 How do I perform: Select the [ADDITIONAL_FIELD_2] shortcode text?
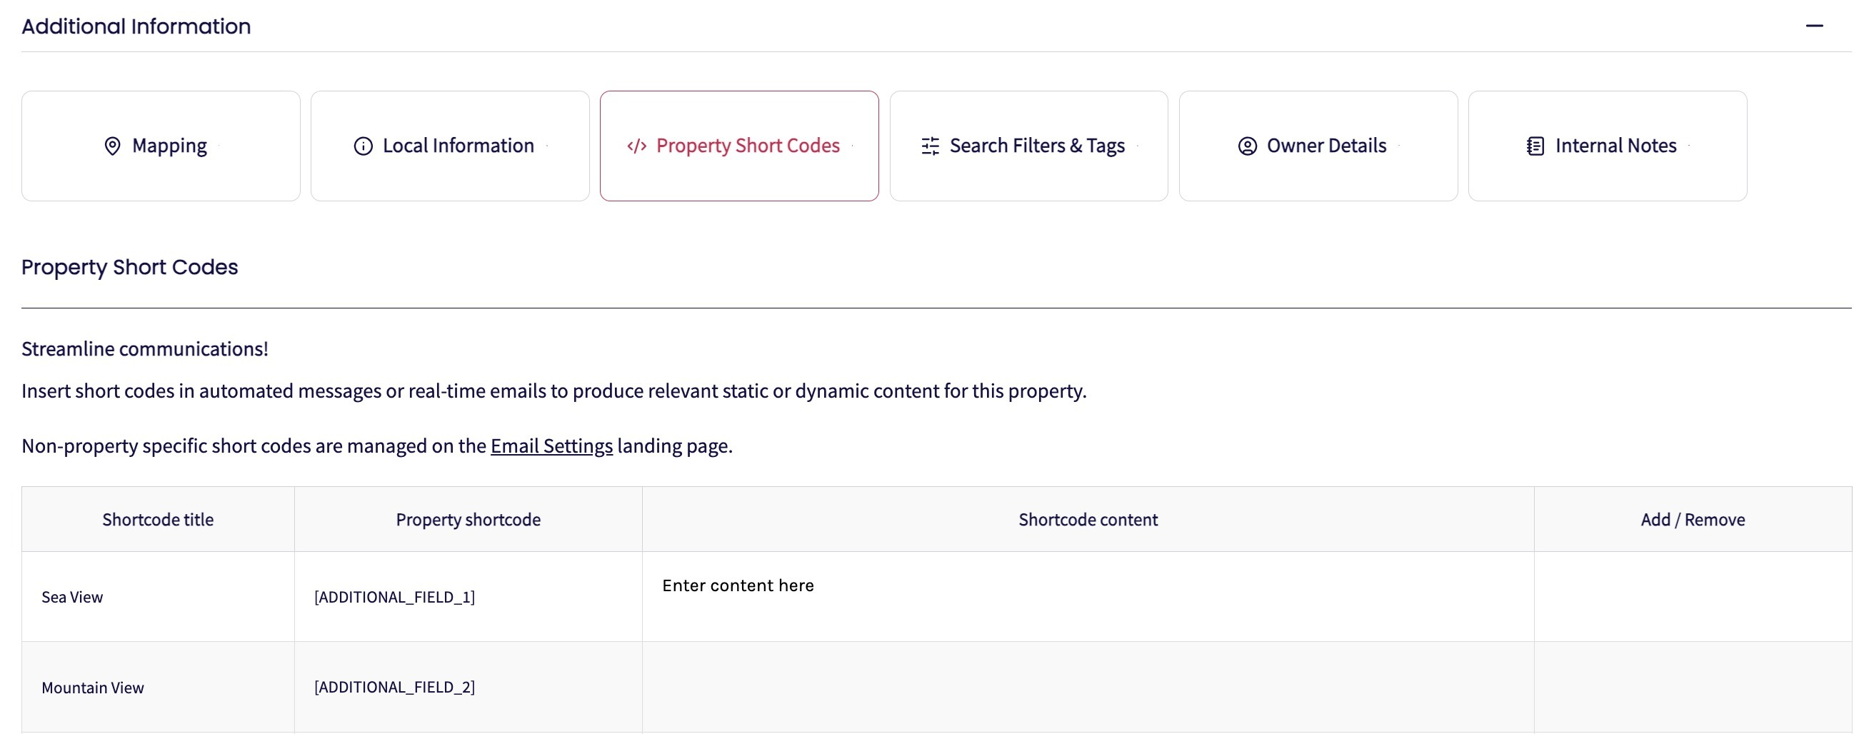pos(394,686)
